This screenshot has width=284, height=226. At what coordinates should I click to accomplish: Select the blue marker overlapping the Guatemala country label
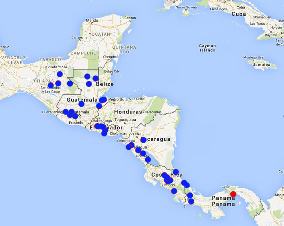tap(81, 104)
